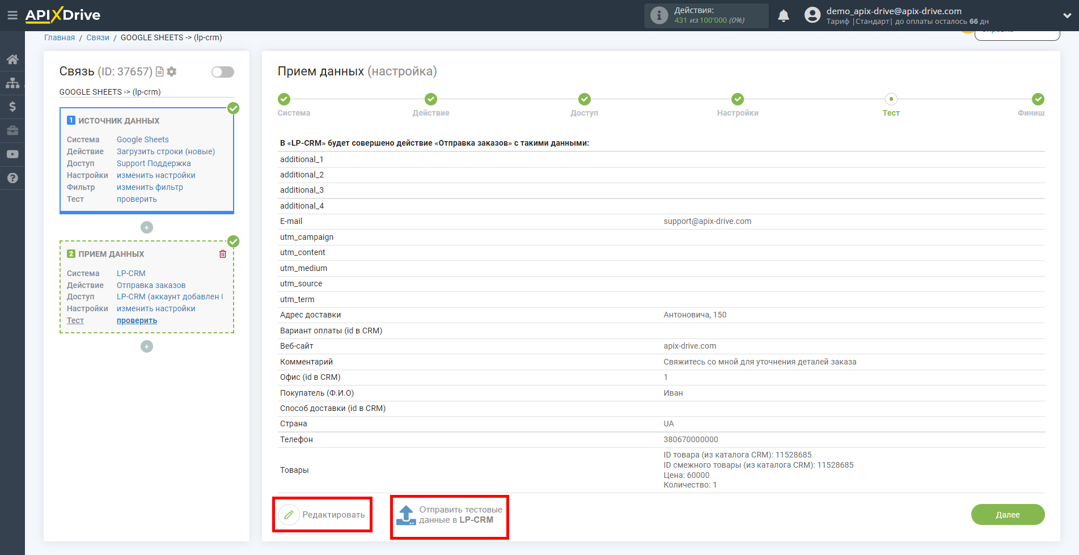
Task: Click the Товары row label
Action: tap(294, 470)
